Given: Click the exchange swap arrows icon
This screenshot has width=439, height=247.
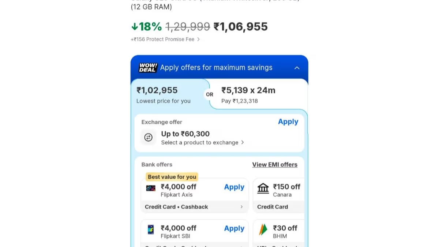Looking at the screenshot, I should coord(148,137).
